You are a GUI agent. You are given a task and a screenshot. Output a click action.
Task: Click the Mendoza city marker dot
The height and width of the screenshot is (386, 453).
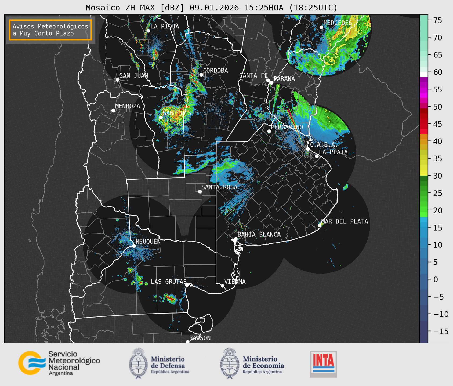[x=113, y=111]
